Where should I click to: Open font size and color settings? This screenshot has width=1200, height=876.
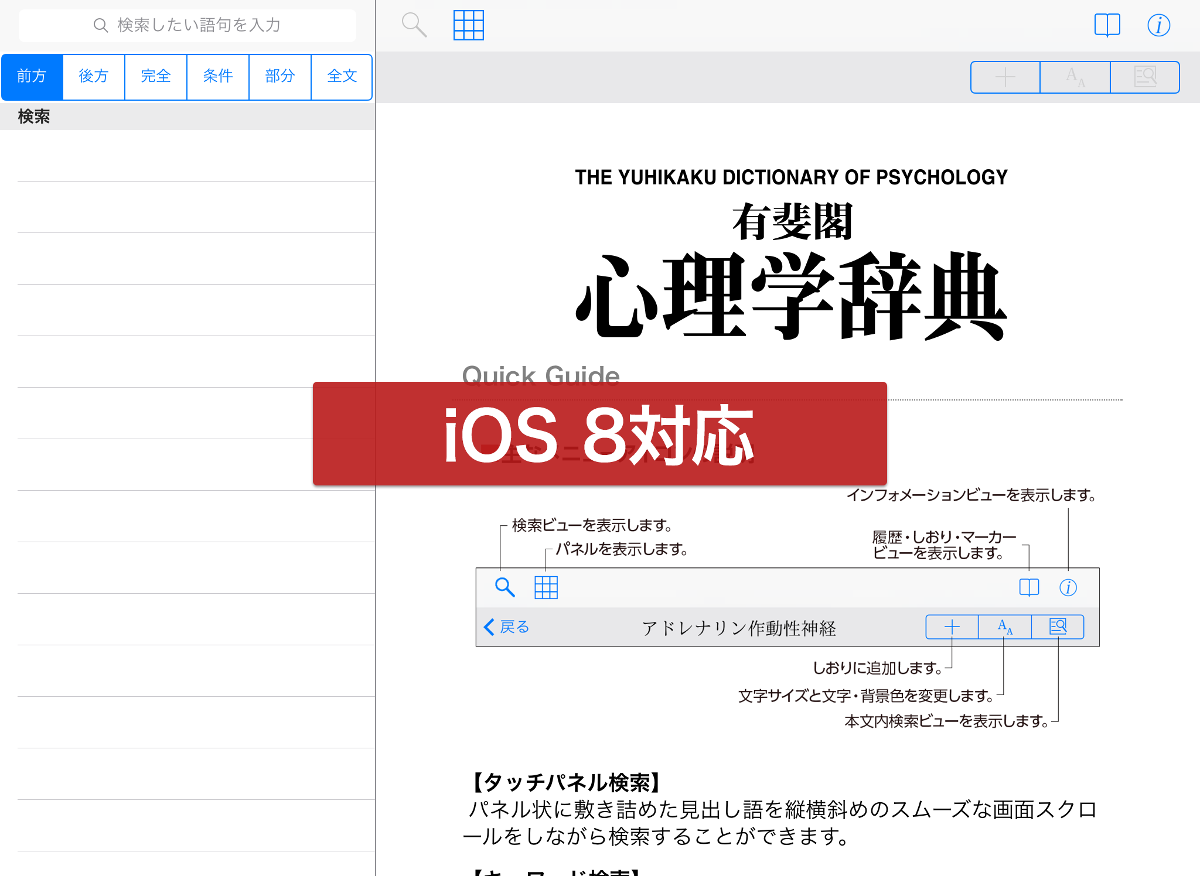click(1075, 77)
